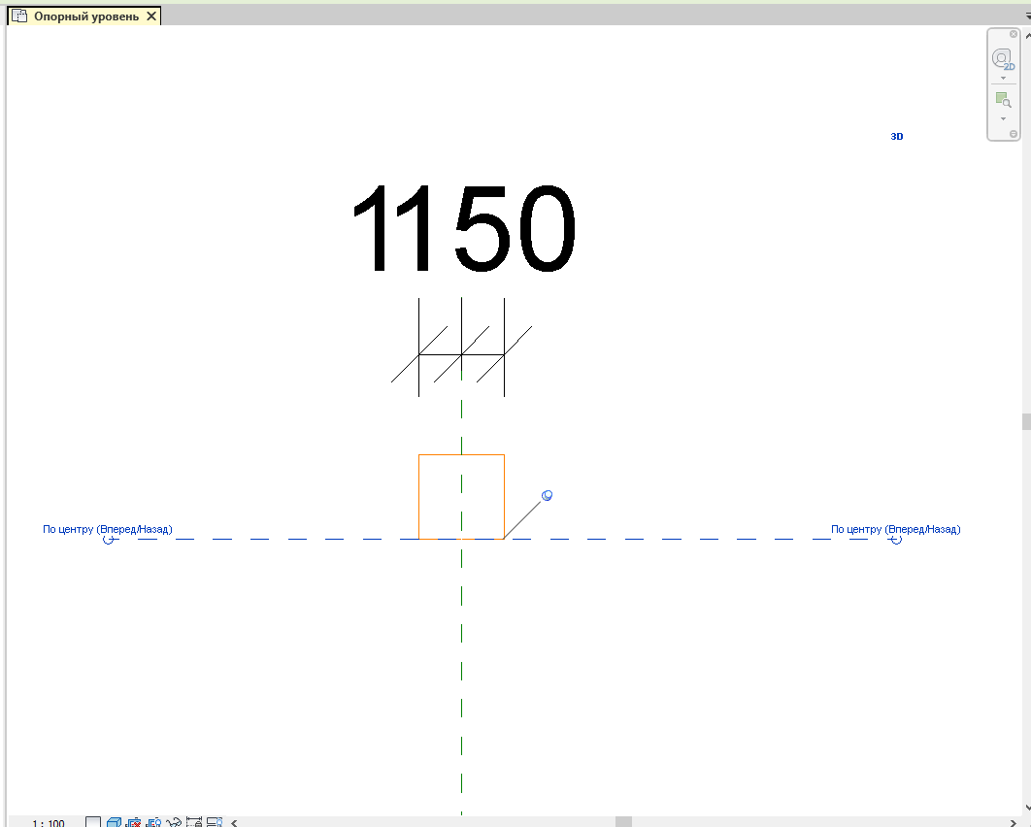Click the right По центру (Вперед/Назад) label
The width and height of the screenshot is (1031, 827).
[895, 529]
